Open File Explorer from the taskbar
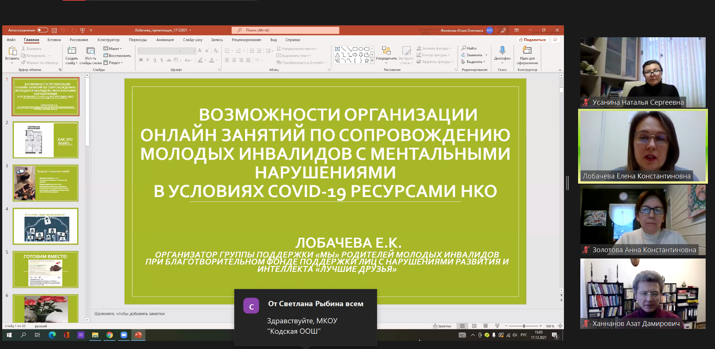This screenshot has width=715, height=349. coord(95,335)
